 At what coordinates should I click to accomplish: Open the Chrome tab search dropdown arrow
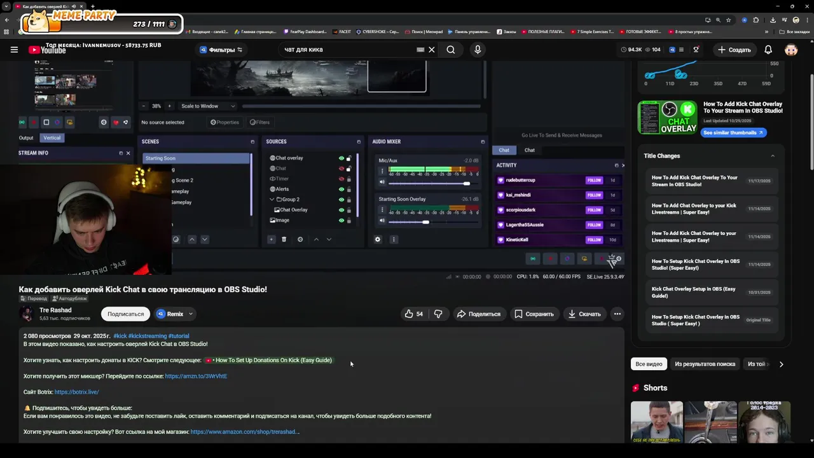[6, 6]
